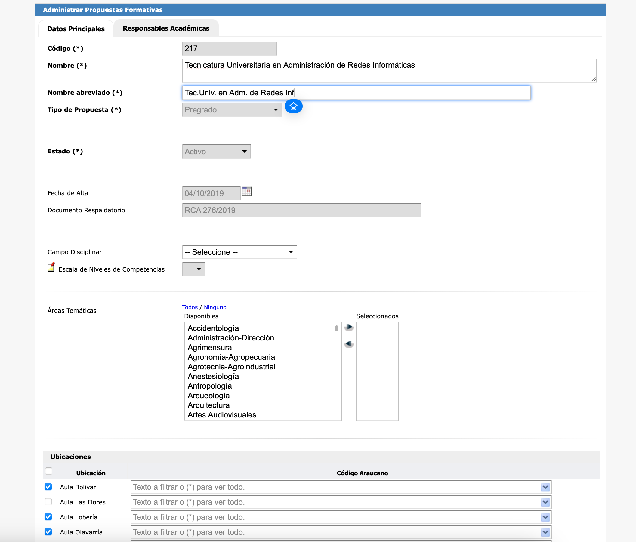Click the note icon beside Escala de Niveles
The height and width of the screenshot is (542, 636).
click(x=51, y=267)
